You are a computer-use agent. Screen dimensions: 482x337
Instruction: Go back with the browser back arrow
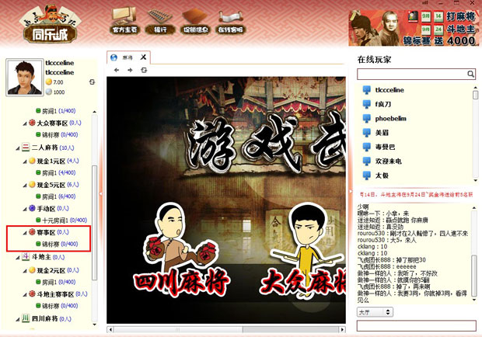pyautogui.click(x=117, y=70)
